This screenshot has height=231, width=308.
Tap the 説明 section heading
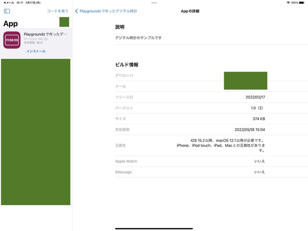click(120, 27)
